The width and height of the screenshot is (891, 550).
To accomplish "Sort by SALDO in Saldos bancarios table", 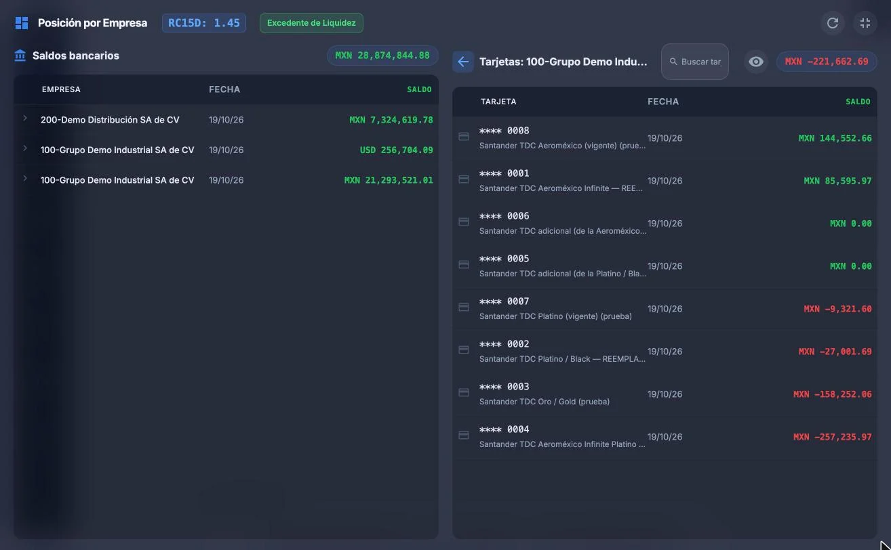I will pos(419,89).
